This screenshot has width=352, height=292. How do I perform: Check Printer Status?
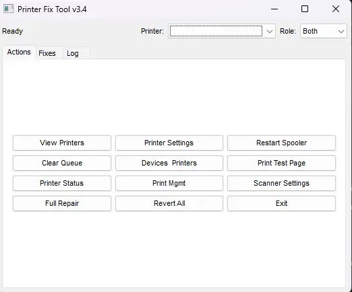(62, 183)
